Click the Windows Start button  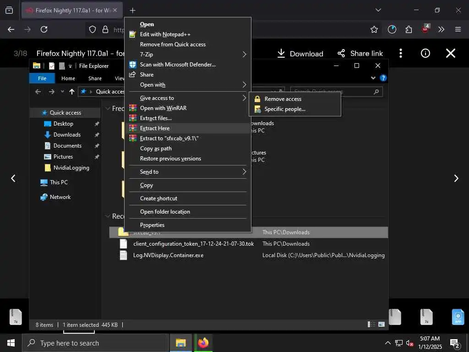(x=11, y=343)
